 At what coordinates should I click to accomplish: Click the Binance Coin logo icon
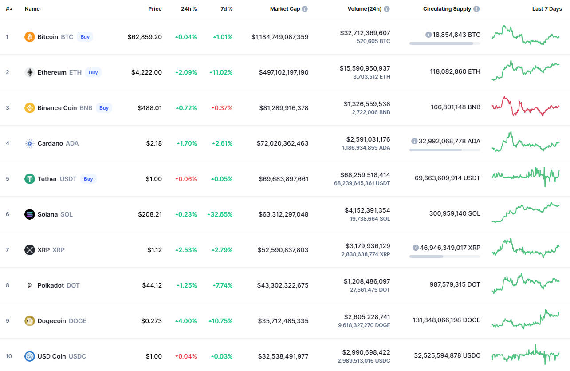point(30,108)
